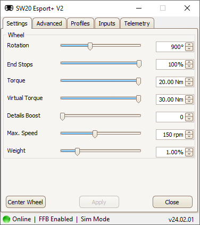Minimize the SW20 Esport+ V2 window
Image resolution: width=200 pixels, height=225 pixels.
tap(139, 8)
